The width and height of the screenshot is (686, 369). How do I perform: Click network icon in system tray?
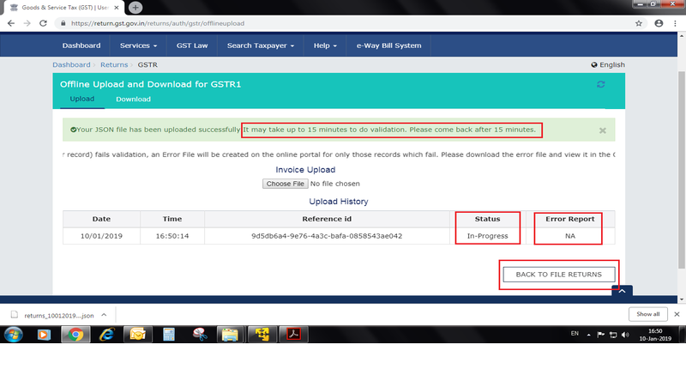613,335
